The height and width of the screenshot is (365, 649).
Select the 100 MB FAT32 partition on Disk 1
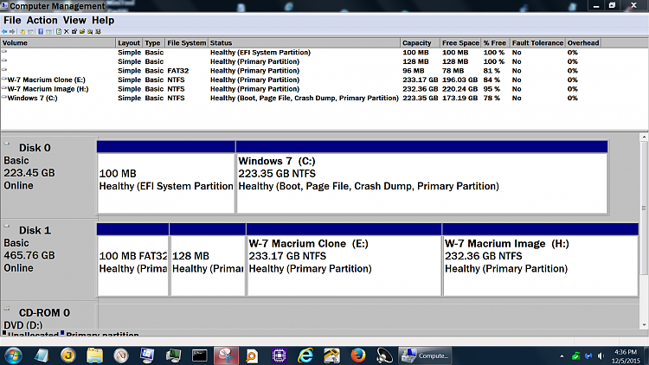pos(133,259)
